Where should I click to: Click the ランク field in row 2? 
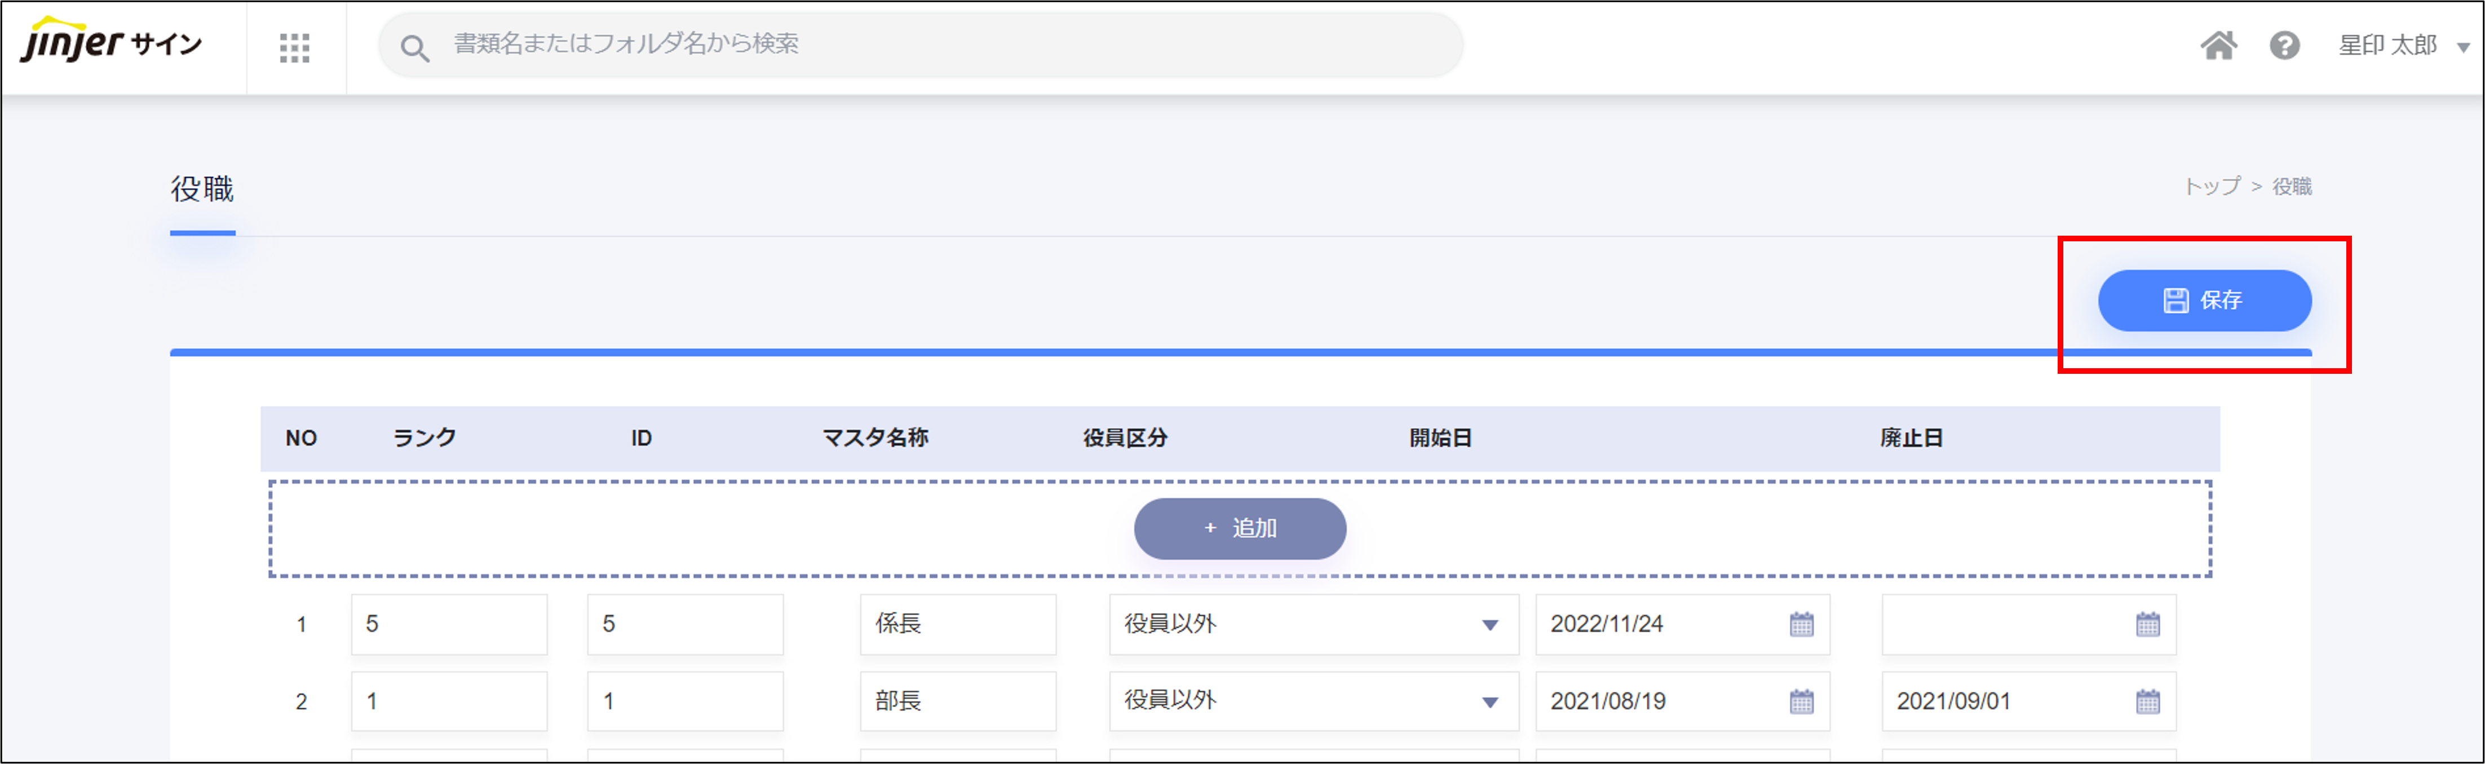click(449, 701)
